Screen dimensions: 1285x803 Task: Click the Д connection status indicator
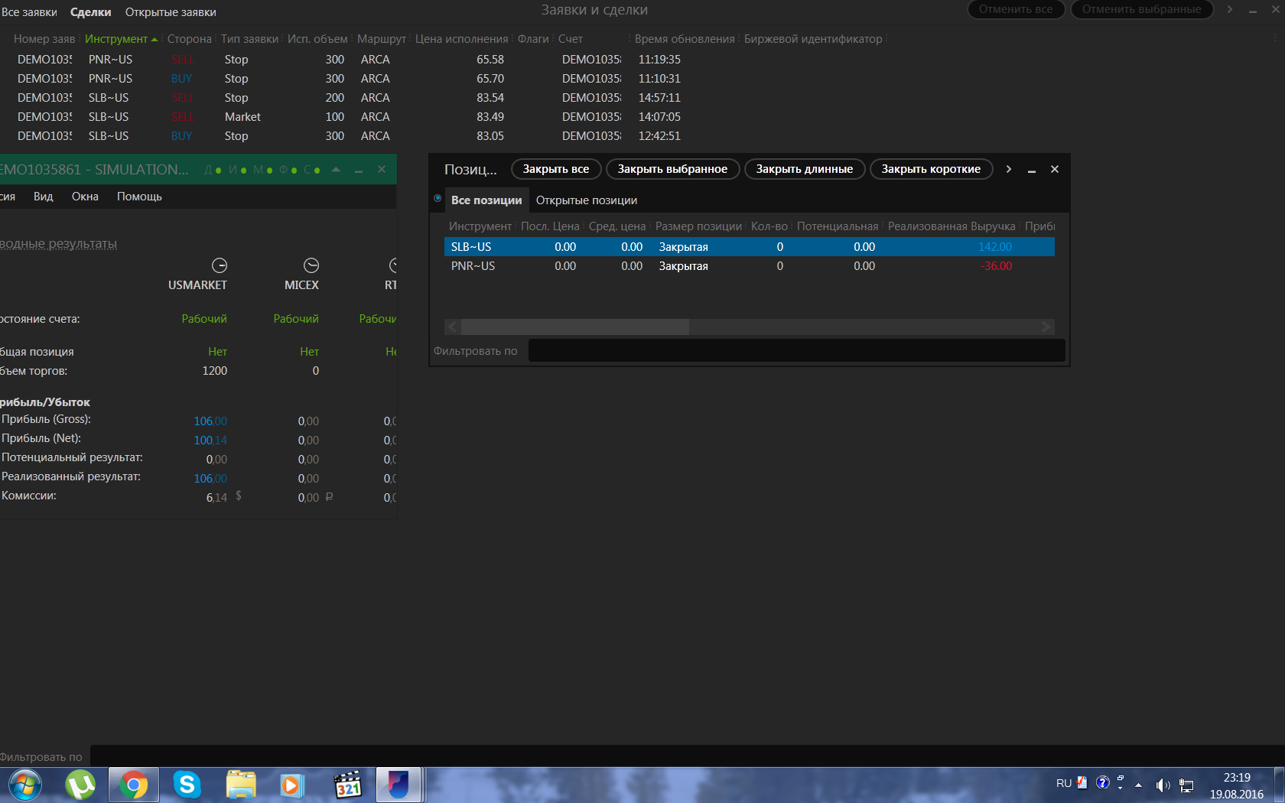tap(213, 170)
